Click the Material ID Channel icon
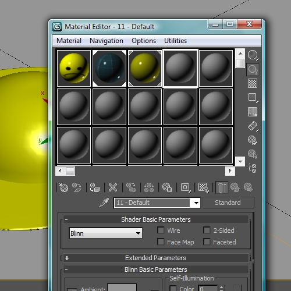The image size is (291, 291). pos(186,187)
